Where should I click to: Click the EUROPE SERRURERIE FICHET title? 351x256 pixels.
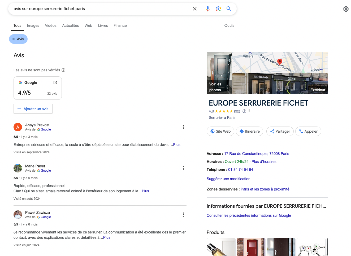(258, 103)
